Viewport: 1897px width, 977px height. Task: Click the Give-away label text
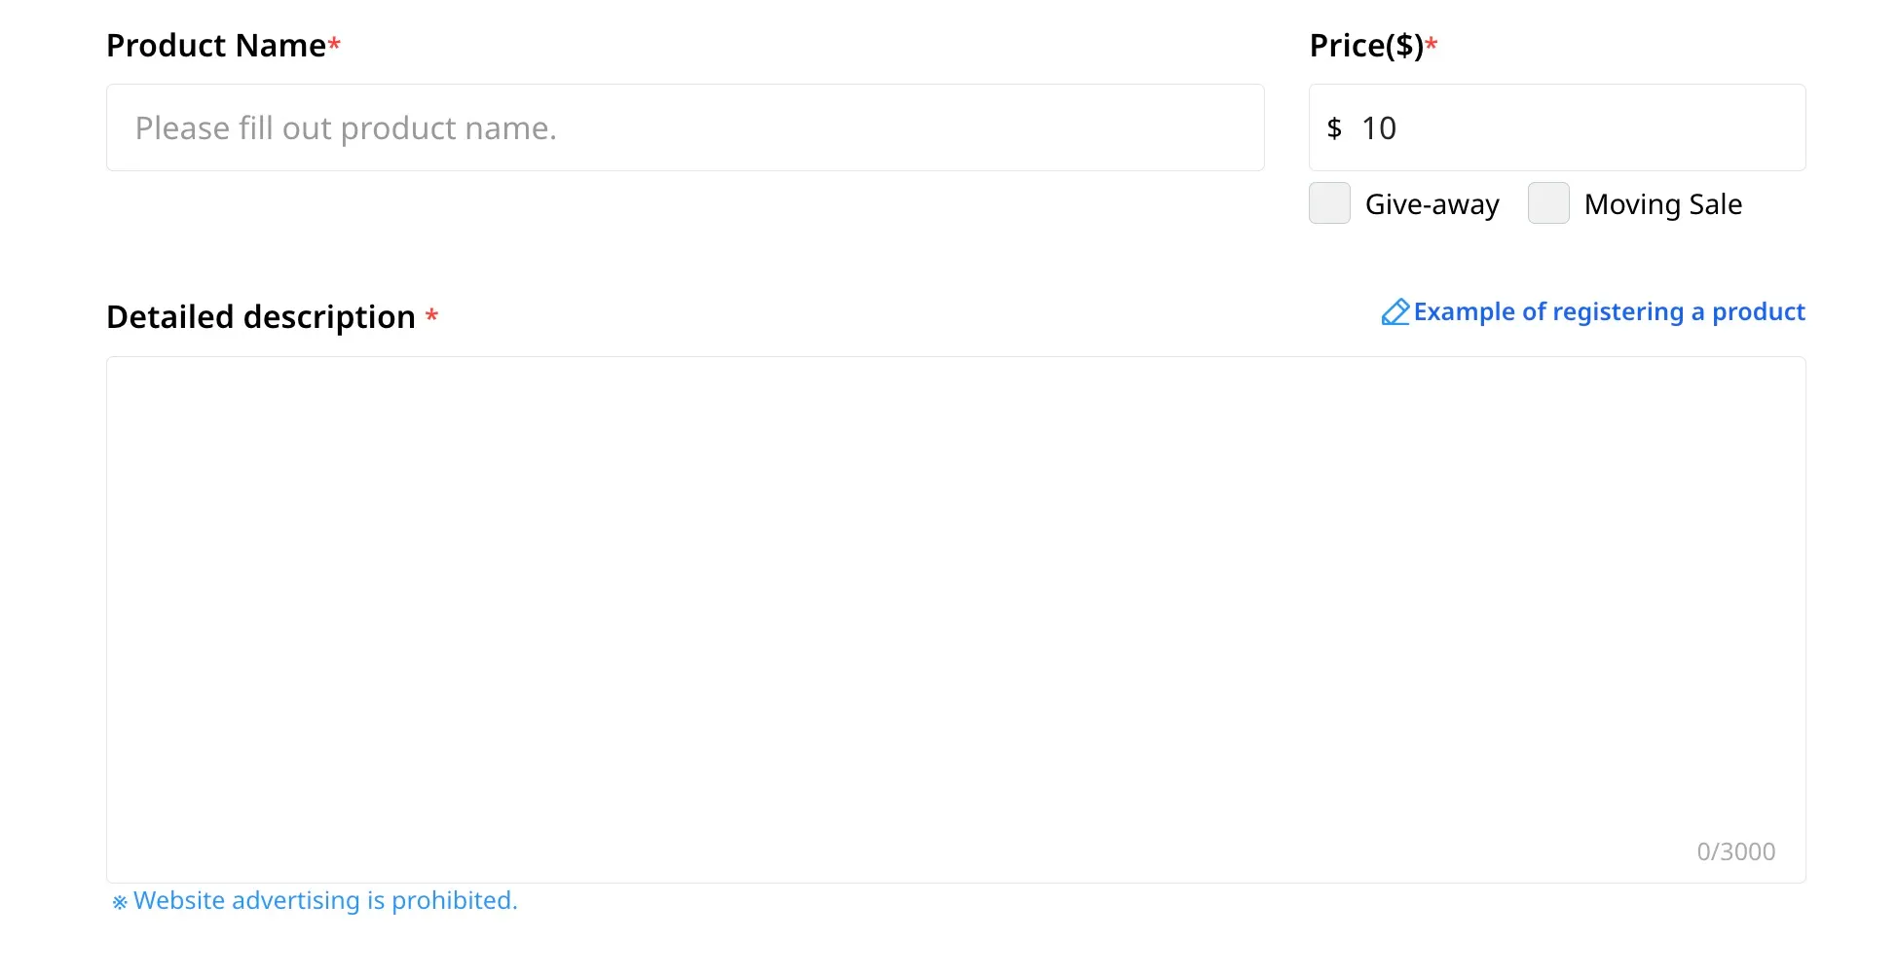(1432, 204)
